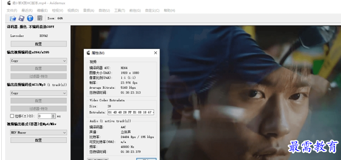This screenshot has width=341, height=160.
Task: Open the 工具(T) menu
Action: (x=120, y=10)
